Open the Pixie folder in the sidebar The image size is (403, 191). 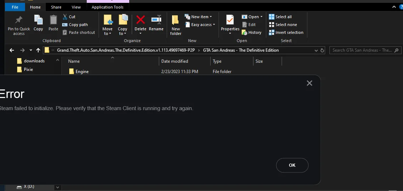(x=25, y=69)
